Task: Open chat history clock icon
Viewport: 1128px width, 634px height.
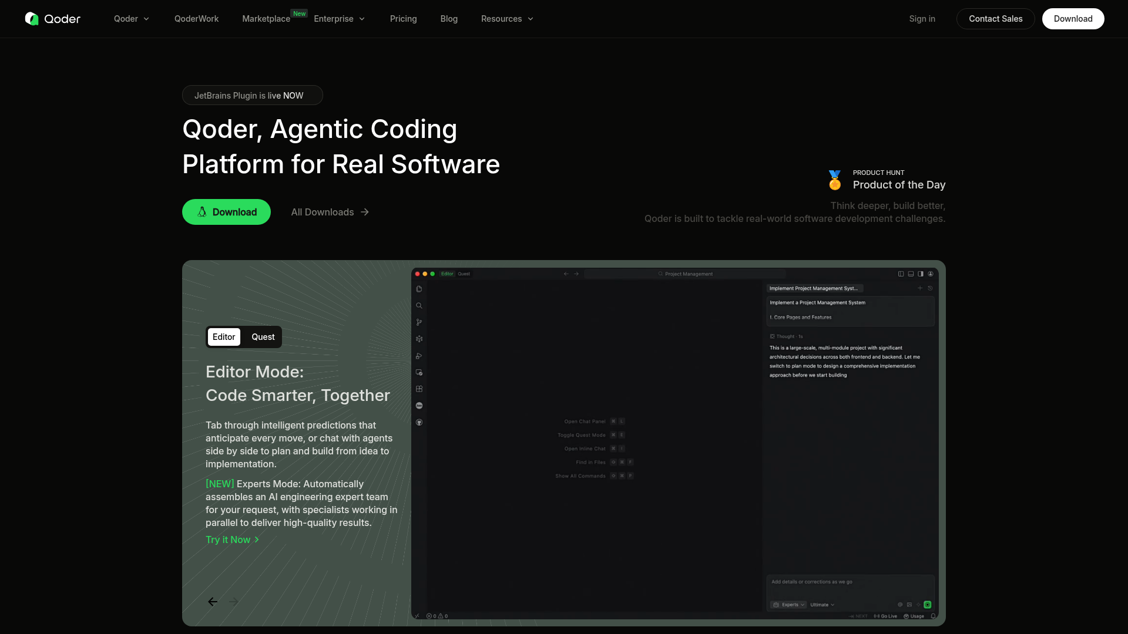Action: click(930, 288)
